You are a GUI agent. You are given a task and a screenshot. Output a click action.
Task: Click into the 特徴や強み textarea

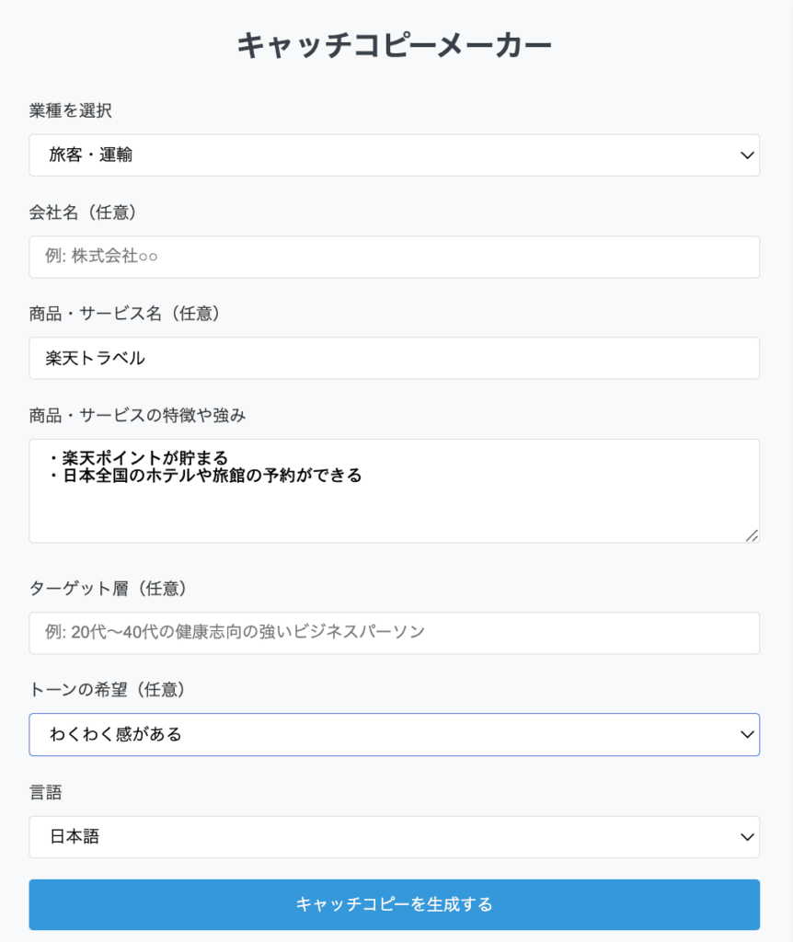point(394,491)
